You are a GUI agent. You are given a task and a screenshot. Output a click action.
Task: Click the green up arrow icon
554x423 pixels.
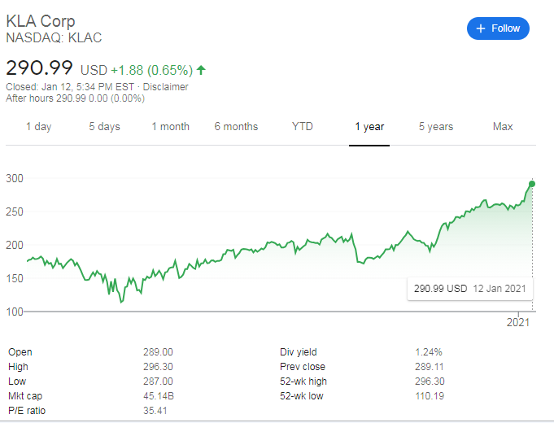point(201,70)
